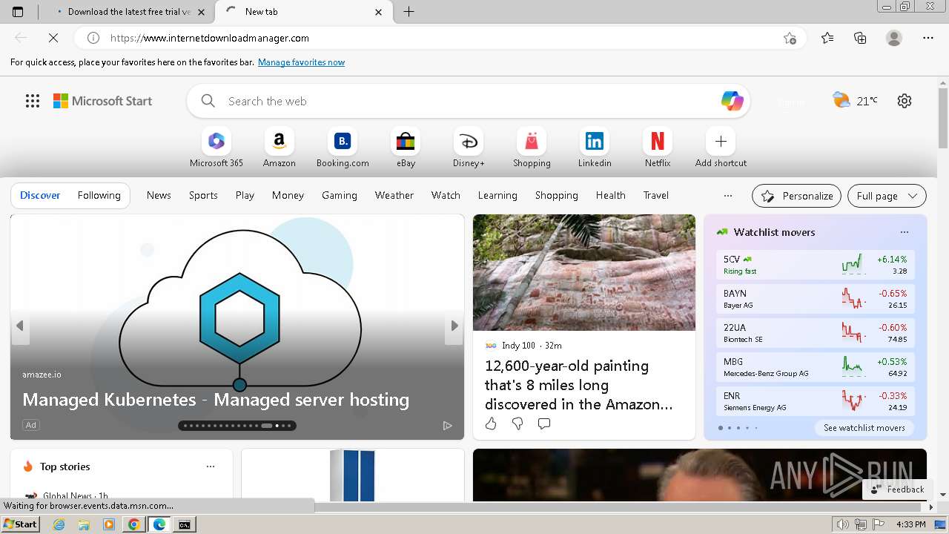The width and height of the screenshot is (949, 534).
Task: Dislike the painting story
Action: pos(518,423)
